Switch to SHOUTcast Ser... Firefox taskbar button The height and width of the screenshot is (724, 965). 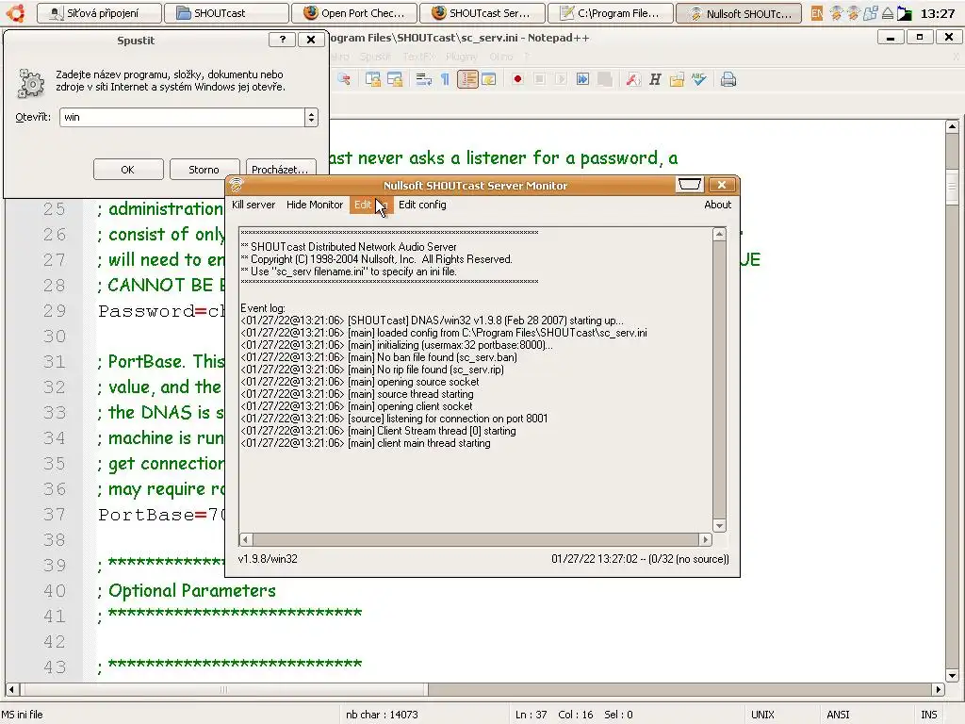(482, 13)
